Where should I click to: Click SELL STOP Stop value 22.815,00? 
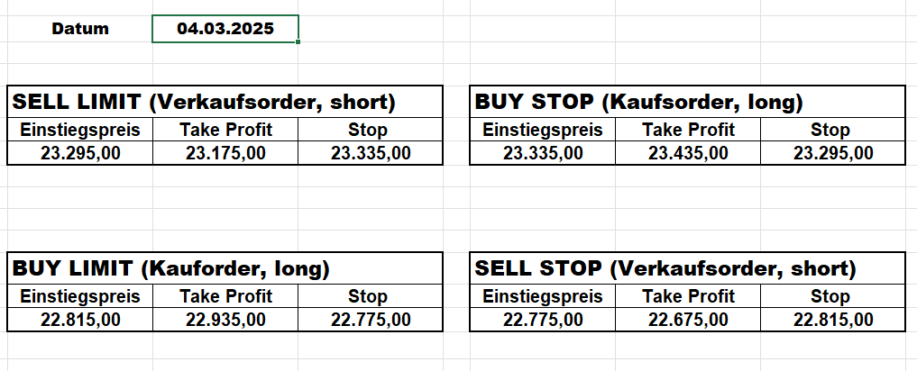click(833, 320)
